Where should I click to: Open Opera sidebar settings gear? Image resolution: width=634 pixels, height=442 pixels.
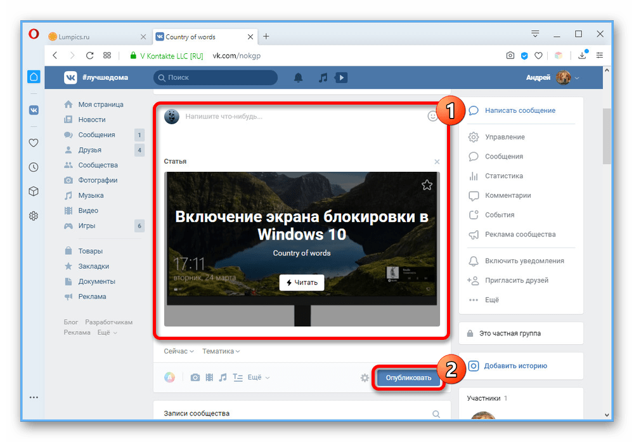34,216
